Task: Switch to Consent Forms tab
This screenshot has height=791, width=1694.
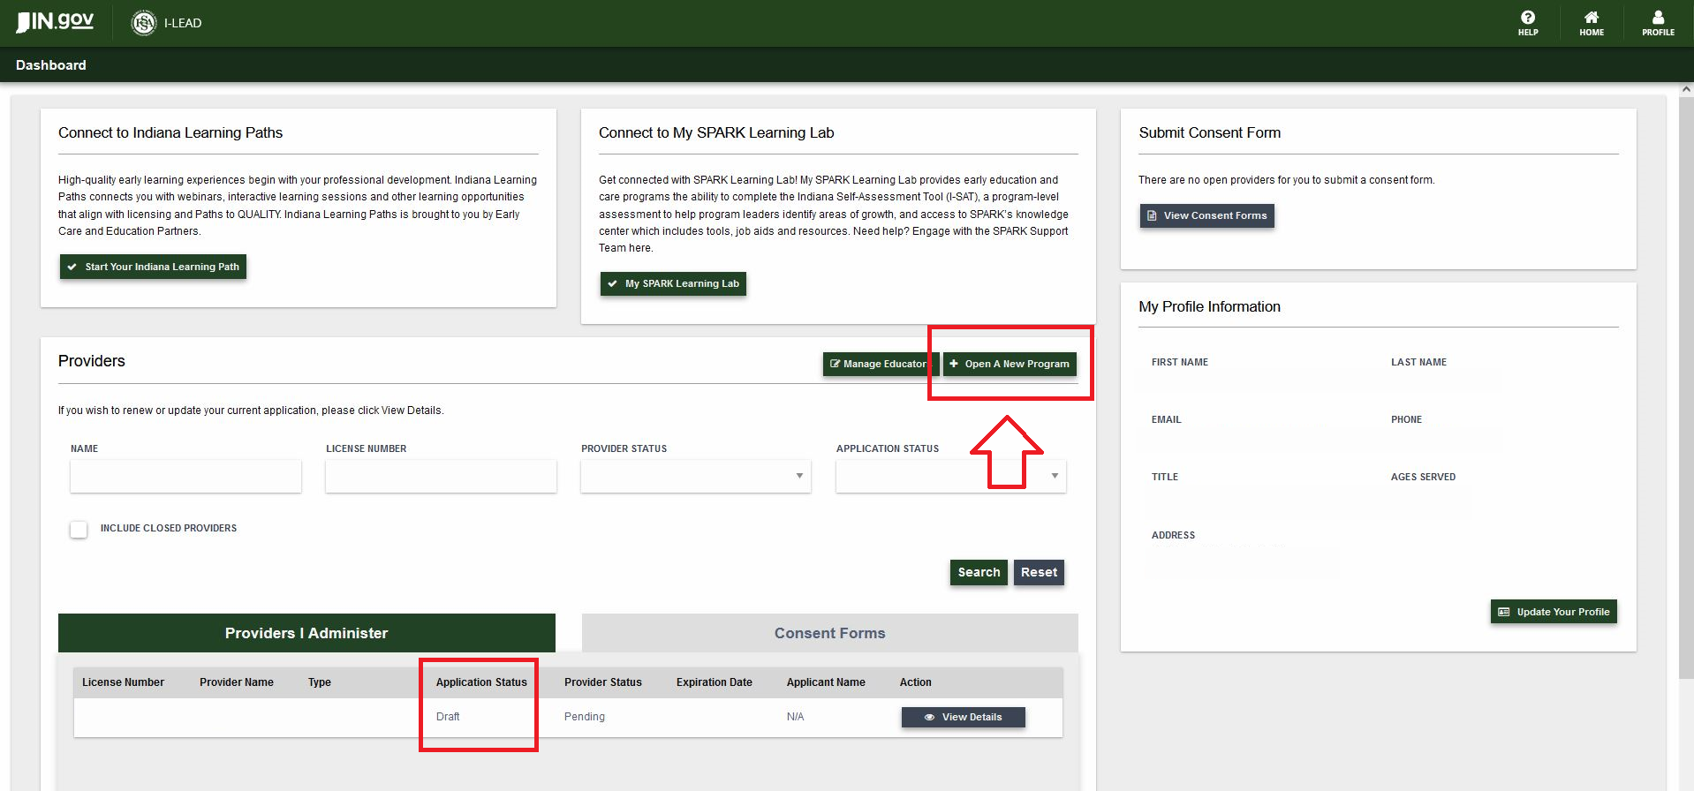Action: (x=829, y=633)
